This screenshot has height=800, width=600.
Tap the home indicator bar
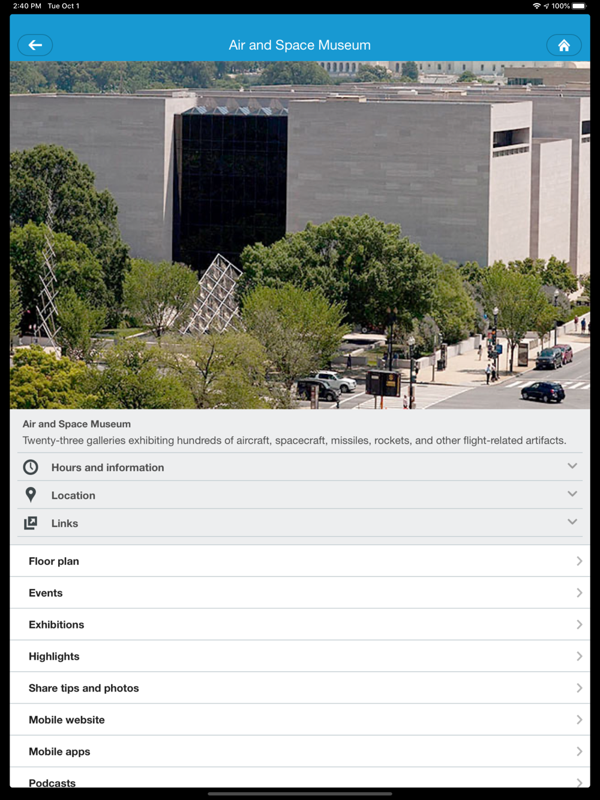(x=300, y=793)
